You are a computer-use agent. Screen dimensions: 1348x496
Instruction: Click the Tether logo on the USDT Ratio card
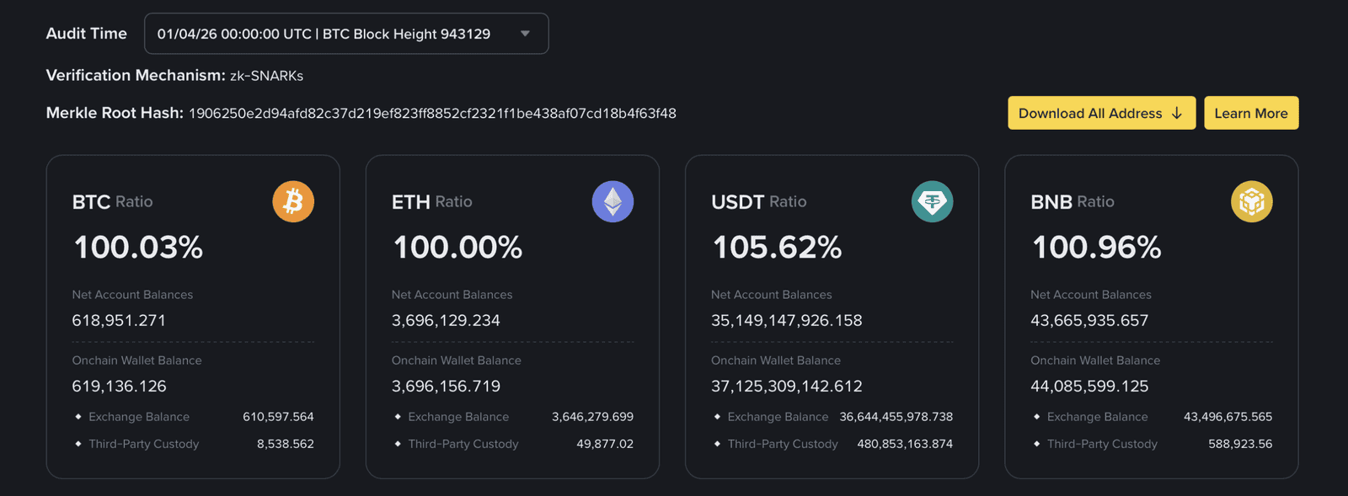[932, 201]
